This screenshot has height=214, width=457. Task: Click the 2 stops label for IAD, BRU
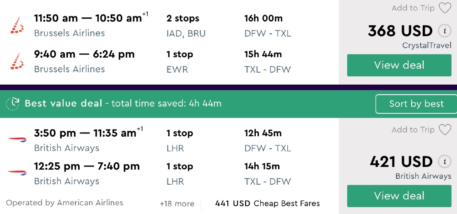(183, 19)
